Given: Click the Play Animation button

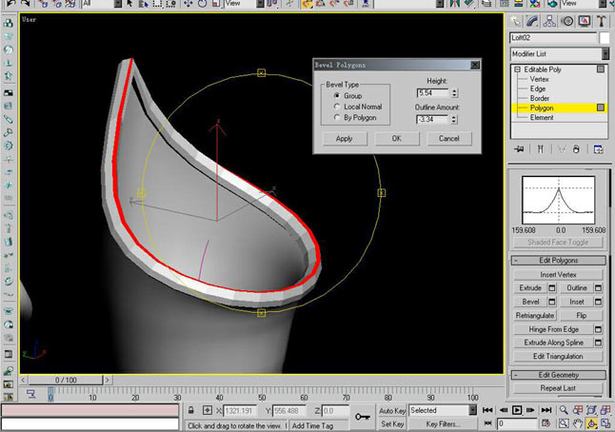Looking at the screenshot, I should [x=517, y=410].
